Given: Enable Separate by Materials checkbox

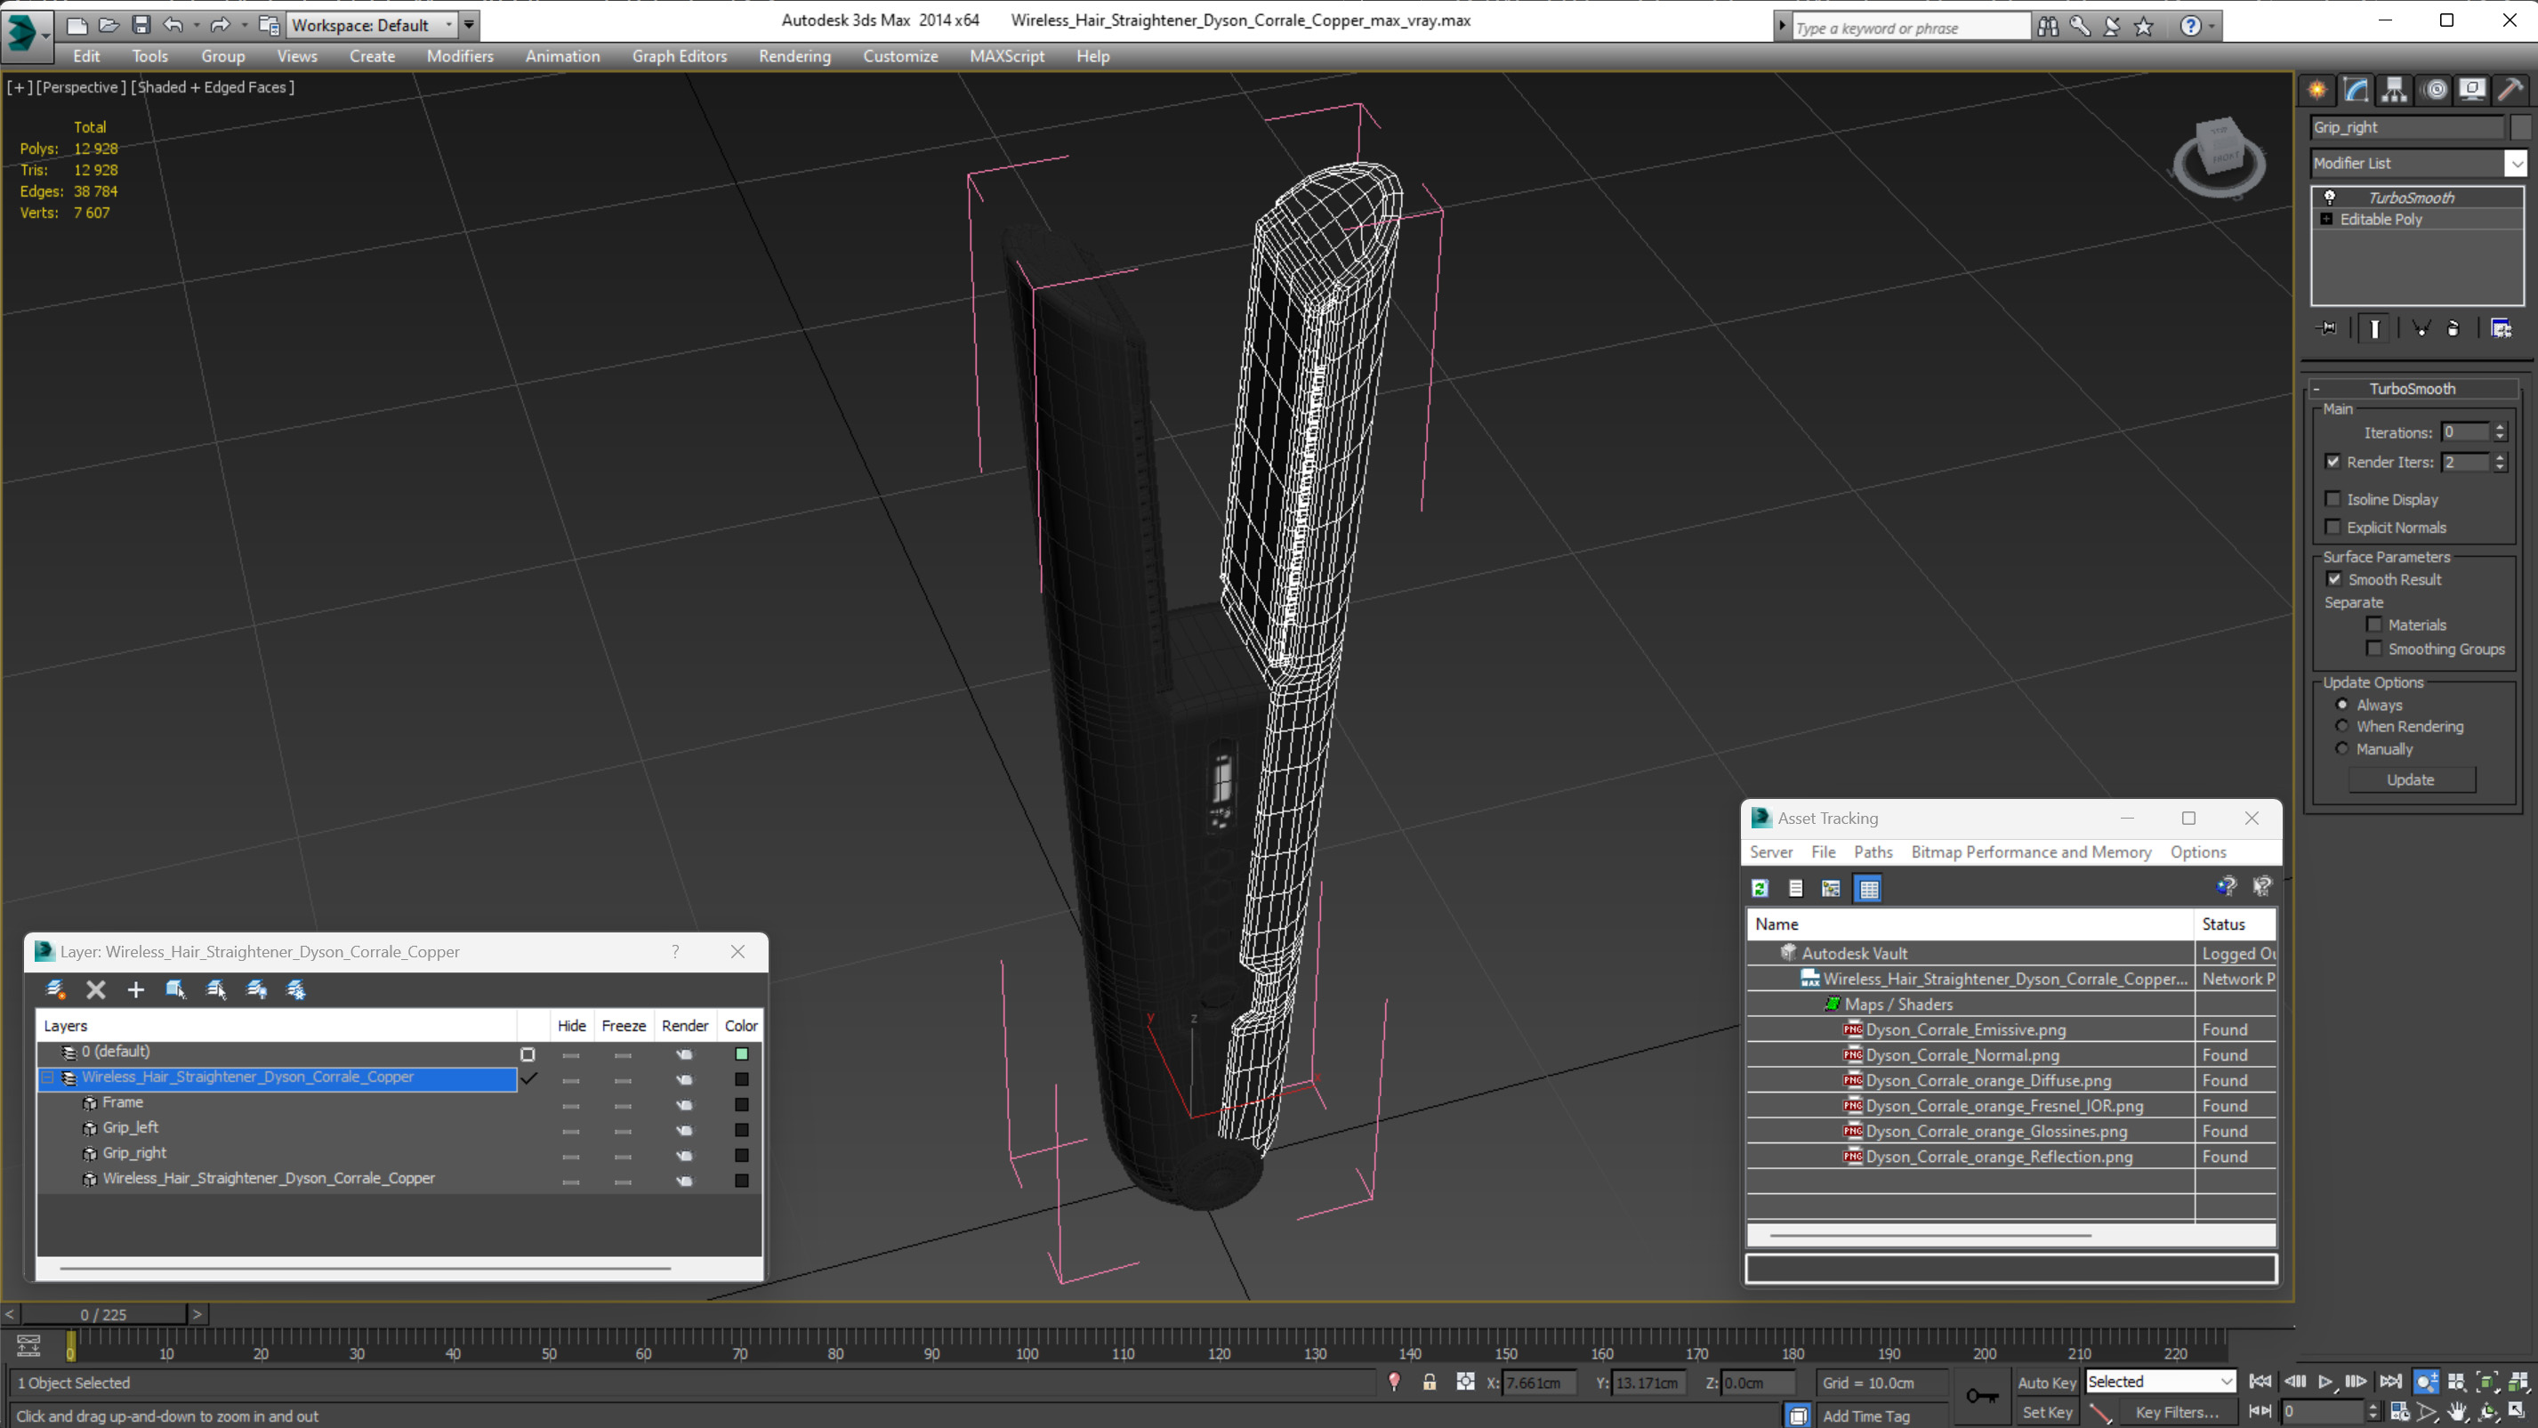Looking at the screenshot, I should point(2374,624).
